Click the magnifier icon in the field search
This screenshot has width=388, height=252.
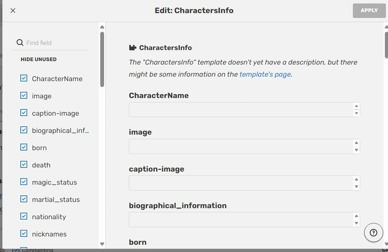[x=20, y=42]
